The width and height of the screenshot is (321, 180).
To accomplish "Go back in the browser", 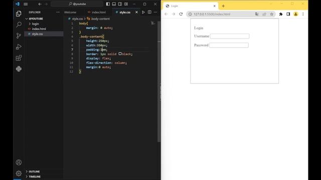I will click(166, 14).
